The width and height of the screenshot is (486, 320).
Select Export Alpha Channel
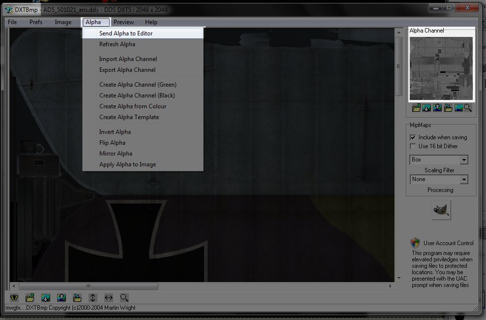[x=143, y=70]
